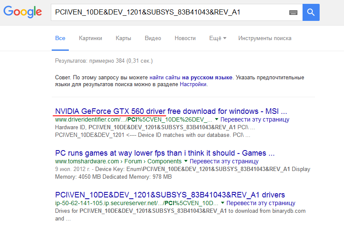Open NVIDIA GeForce GTX 560 driver result
Image resolution: width=344 pixels, height=229 pixels.
click(171, 111)
